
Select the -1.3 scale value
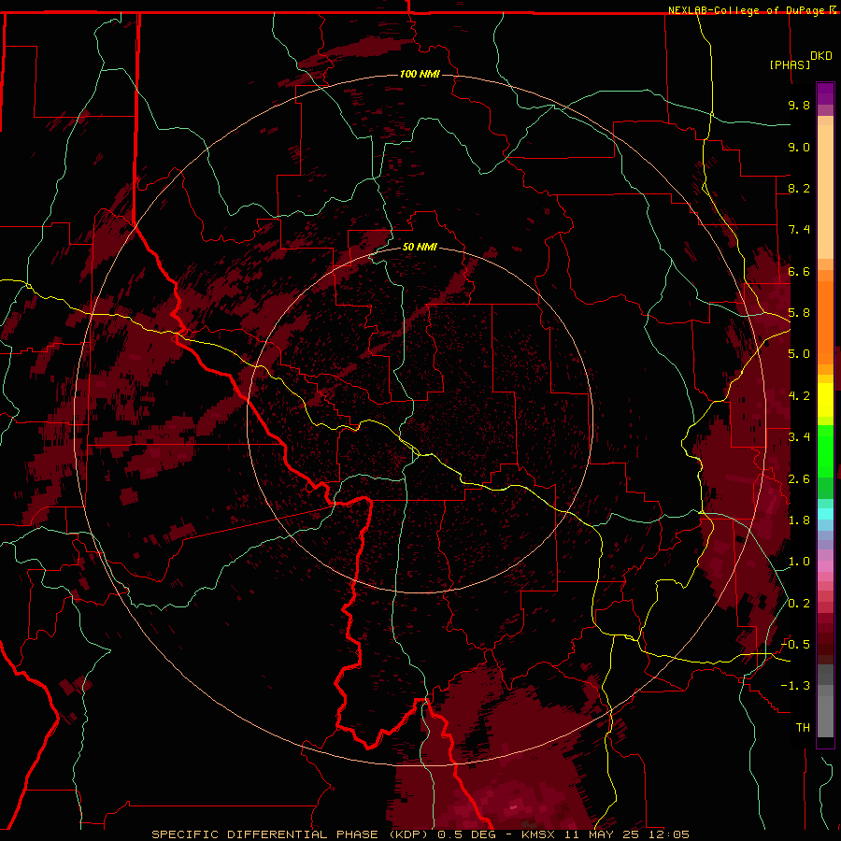point(795,686)
